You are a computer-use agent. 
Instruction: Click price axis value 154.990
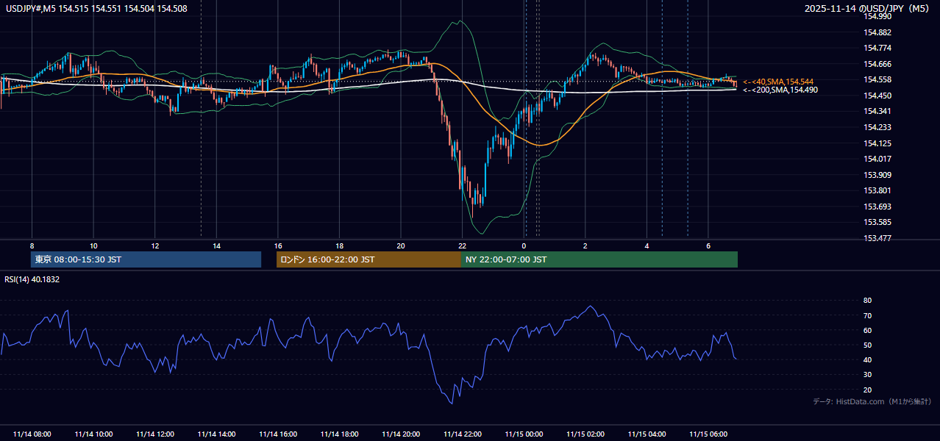tap(877, 16)
